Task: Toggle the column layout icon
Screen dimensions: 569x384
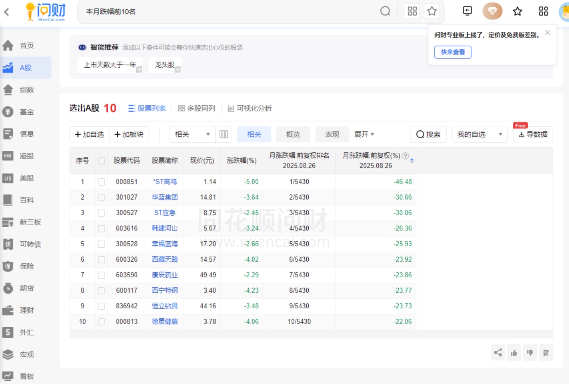Action: pos(223,134)
